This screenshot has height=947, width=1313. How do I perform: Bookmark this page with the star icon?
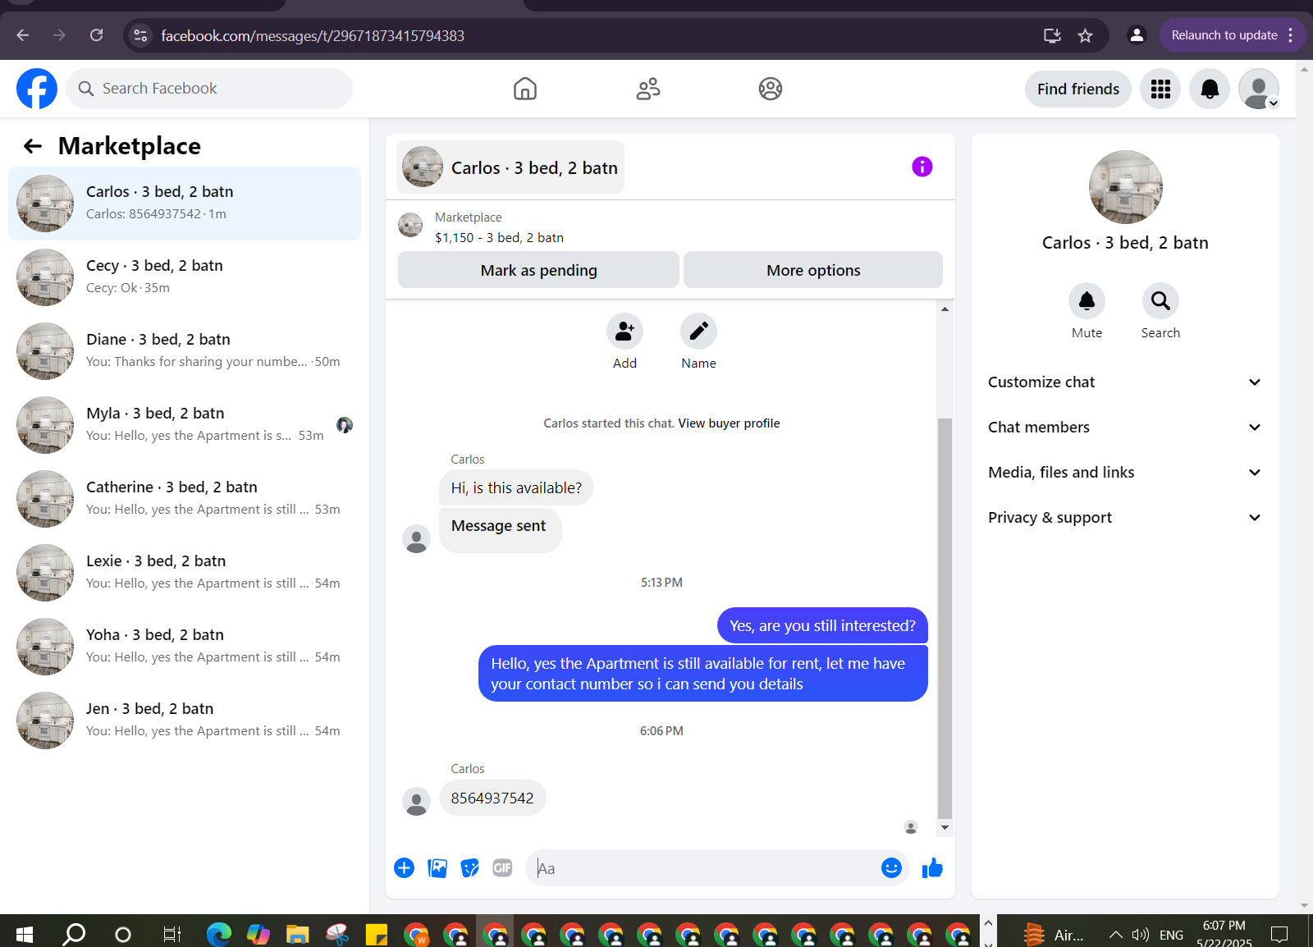pyautogui.click(x=1085, y=35)
